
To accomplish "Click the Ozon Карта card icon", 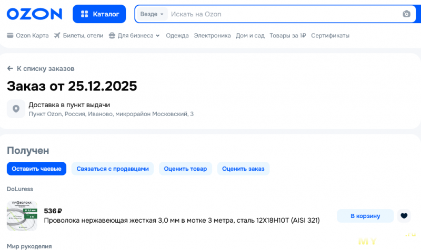I will 10,36.
